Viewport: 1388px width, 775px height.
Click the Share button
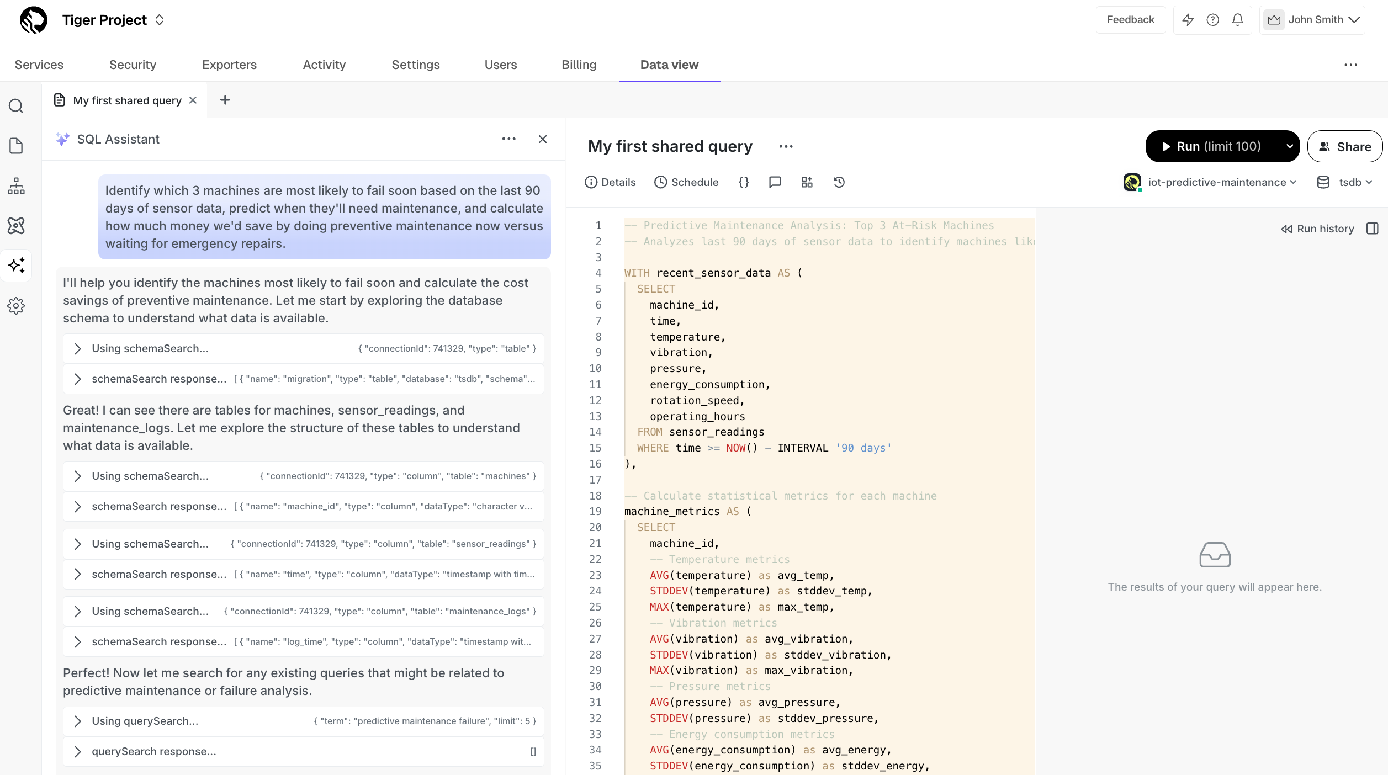pos(1345,146)
